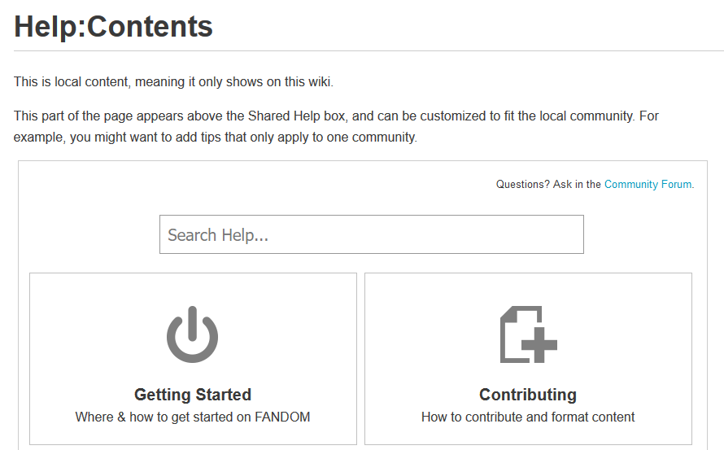Click the "Questions? Ask in the" text
This screenshot has width=724, height=450.
[x=548, y=185]
